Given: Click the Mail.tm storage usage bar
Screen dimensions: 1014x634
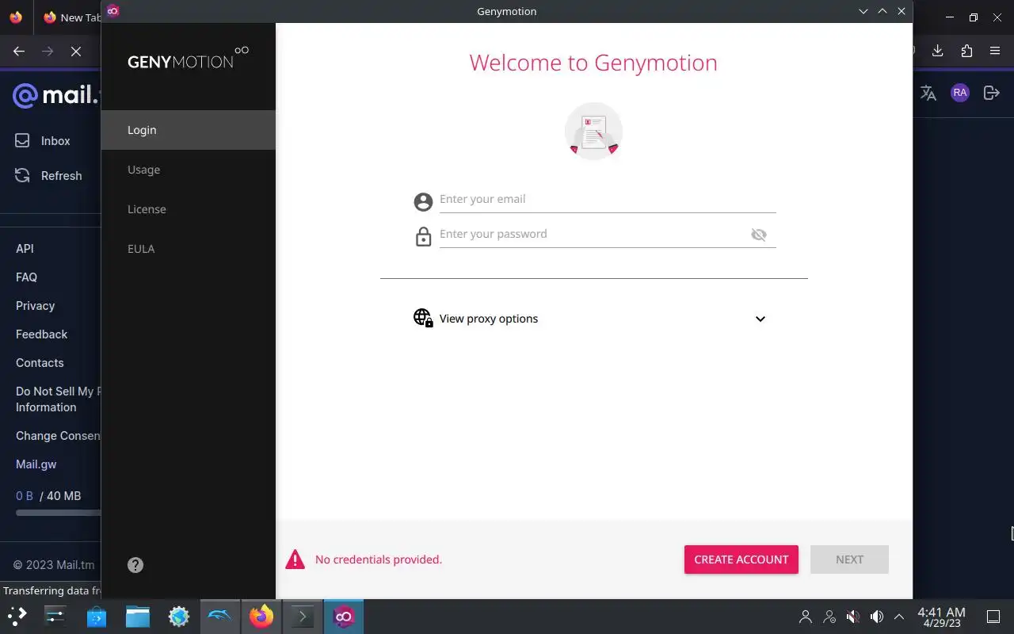Looking at the screenshot, I should (58, 513).
